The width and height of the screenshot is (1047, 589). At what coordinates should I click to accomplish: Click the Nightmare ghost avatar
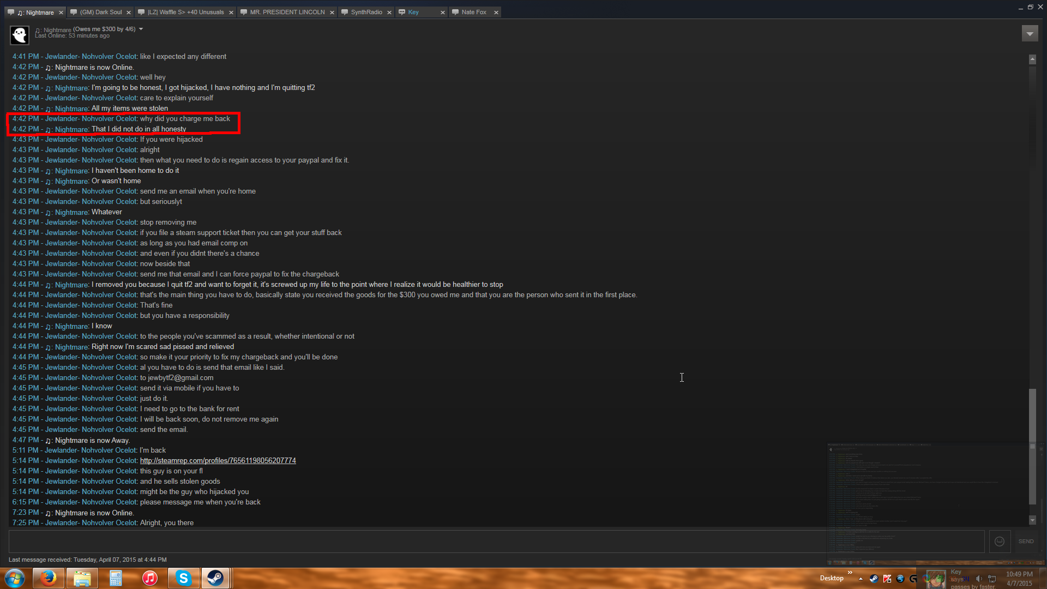20,34
